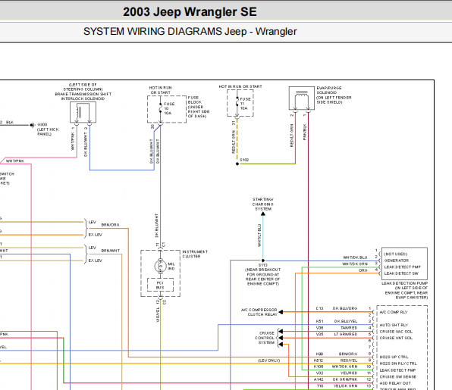The width and height of the screenshot is (452, 390).
Task: Click the 'GENERATOR' pin label
Action: 397,261
